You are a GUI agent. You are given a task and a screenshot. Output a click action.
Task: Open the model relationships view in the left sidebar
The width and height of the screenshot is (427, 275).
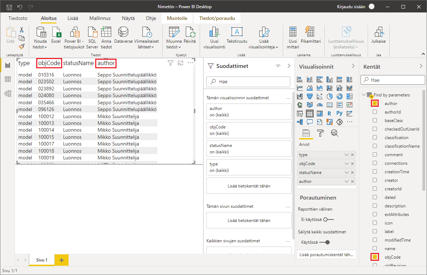pos(7,94)
